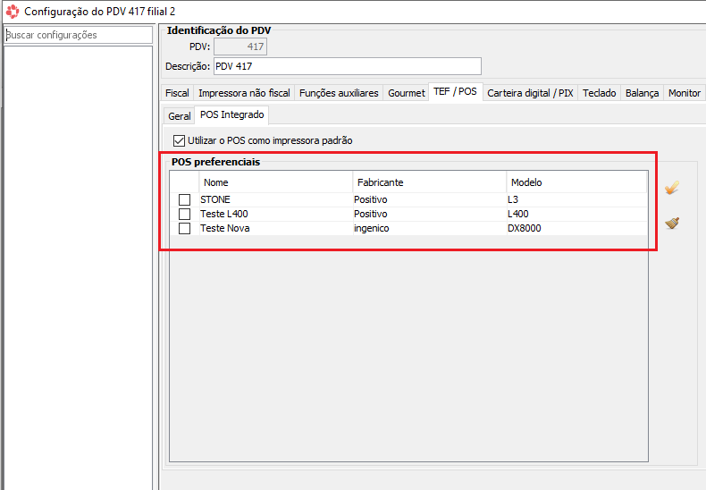This screenshot has width=706, height=490.
Task: Check the STONE POS row checkbox
Action: (185, 199)
